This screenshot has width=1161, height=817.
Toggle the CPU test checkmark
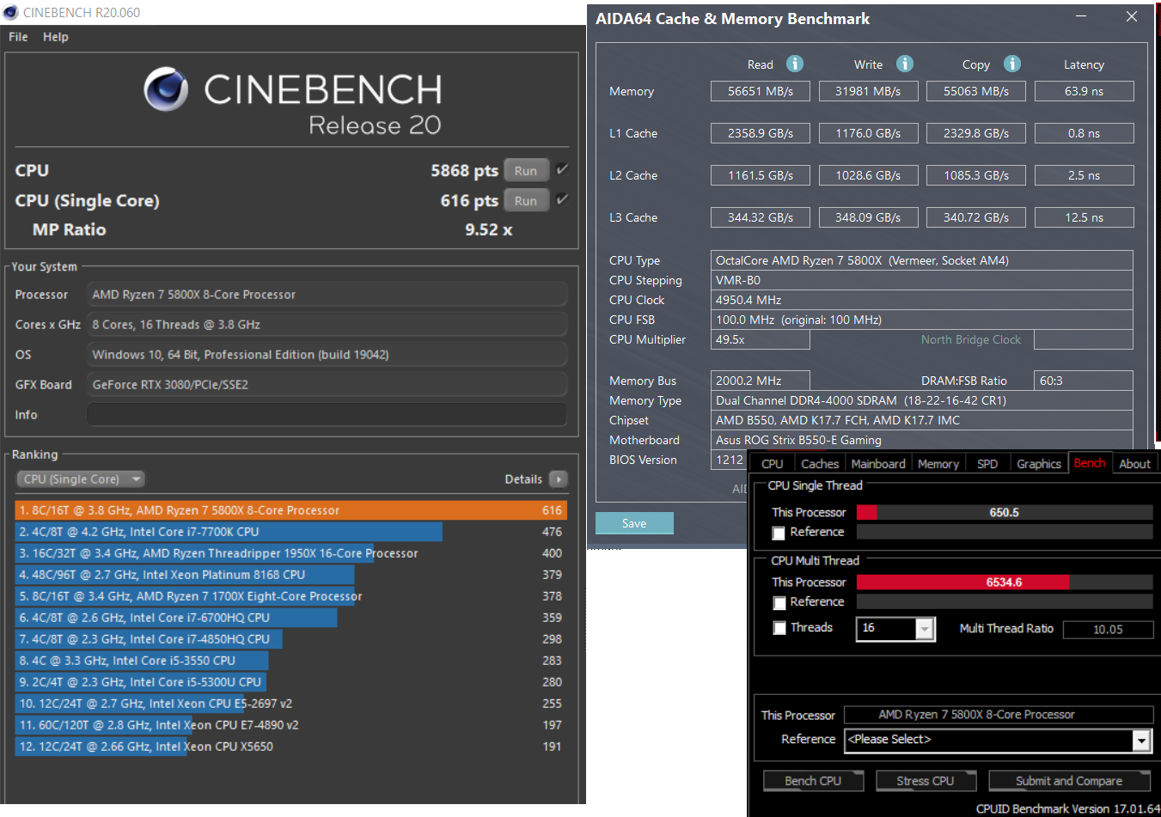coord(562,169)
